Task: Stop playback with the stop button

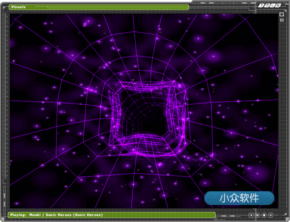Action: tap(264, 215)
